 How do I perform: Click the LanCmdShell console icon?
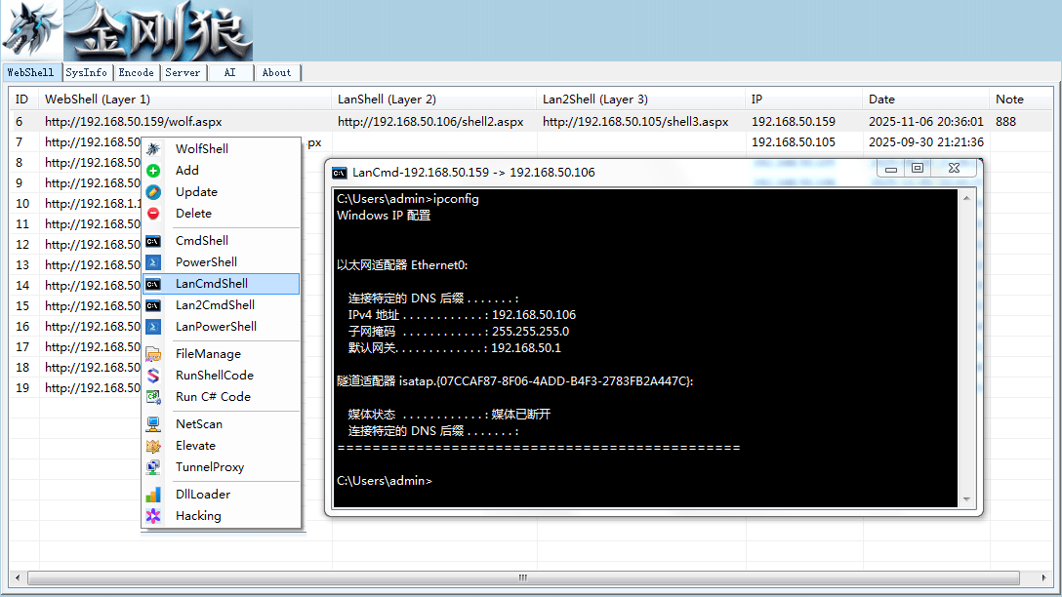coord(153,284)
